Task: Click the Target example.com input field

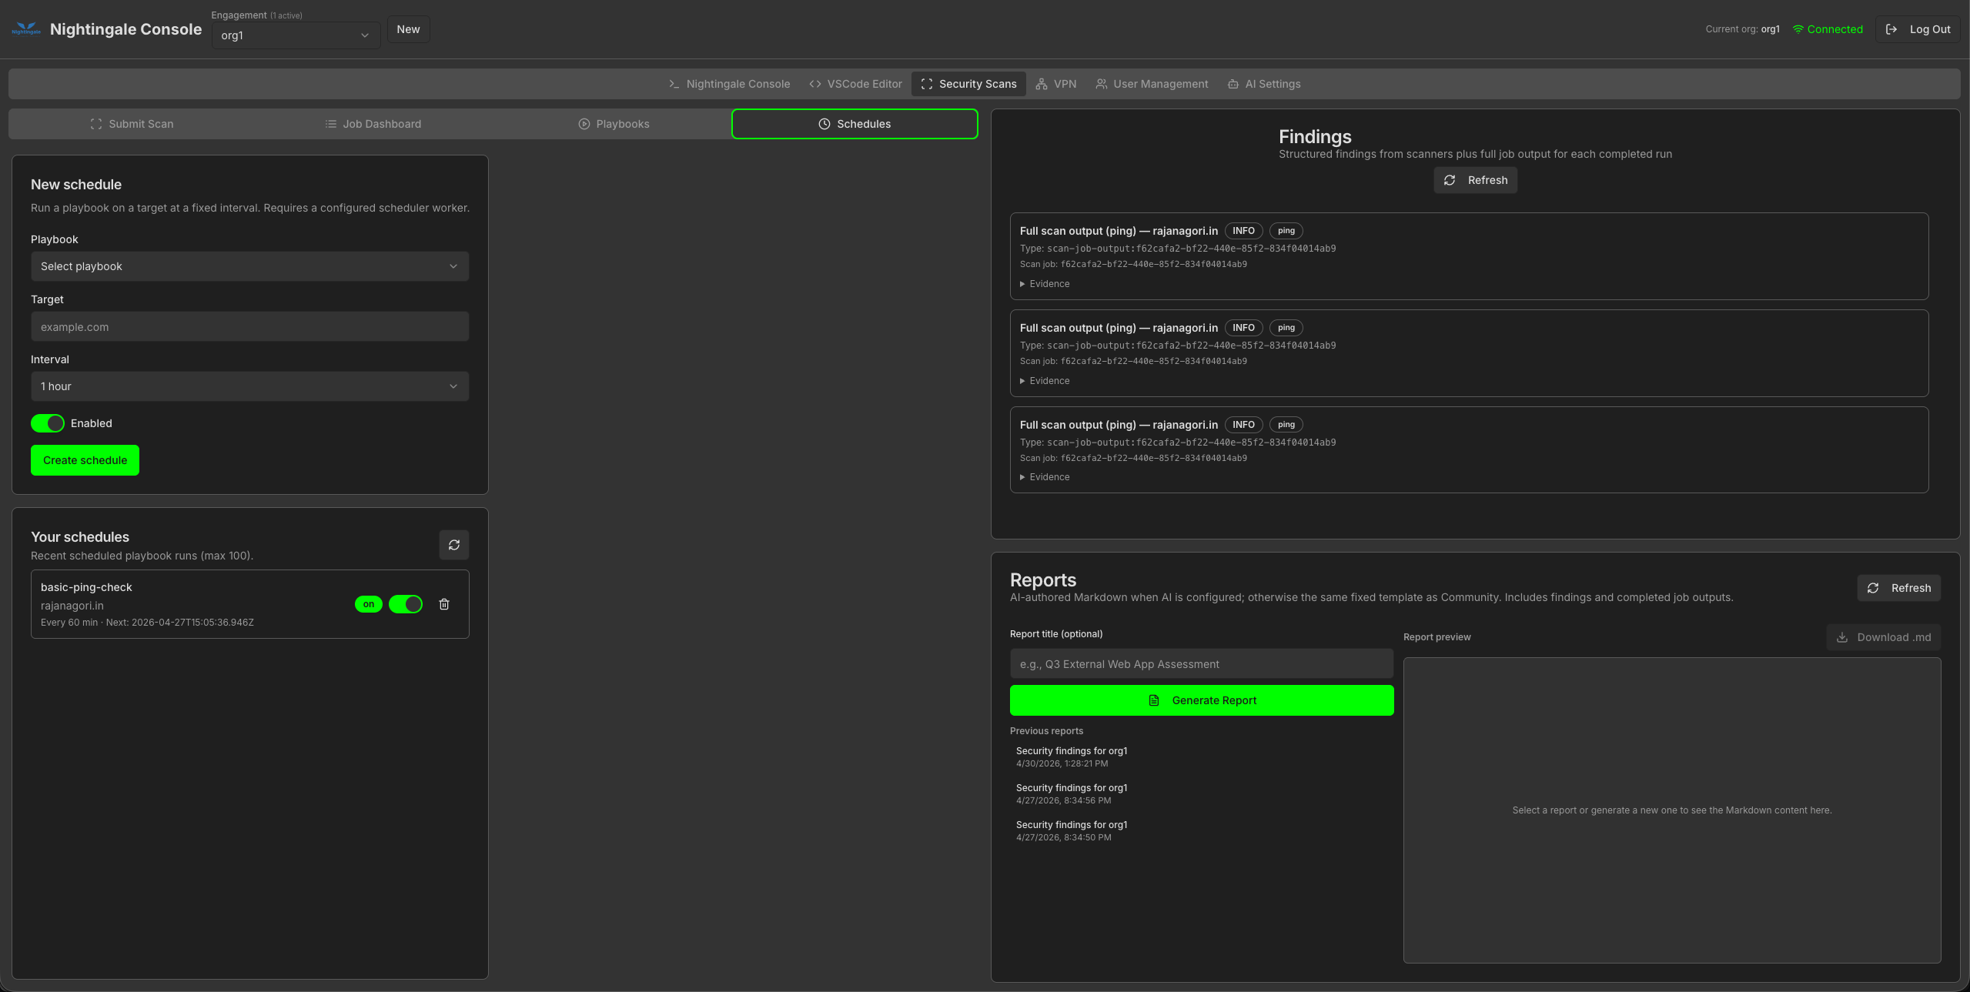Action: pos(249,326)
